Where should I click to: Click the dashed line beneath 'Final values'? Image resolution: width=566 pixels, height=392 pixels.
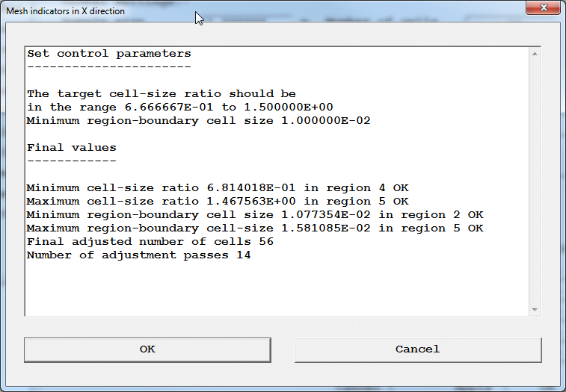coord(72,161)
